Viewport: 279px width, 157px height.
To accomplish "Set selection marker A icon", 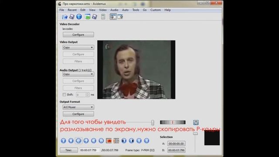I will tap(109, 141).
